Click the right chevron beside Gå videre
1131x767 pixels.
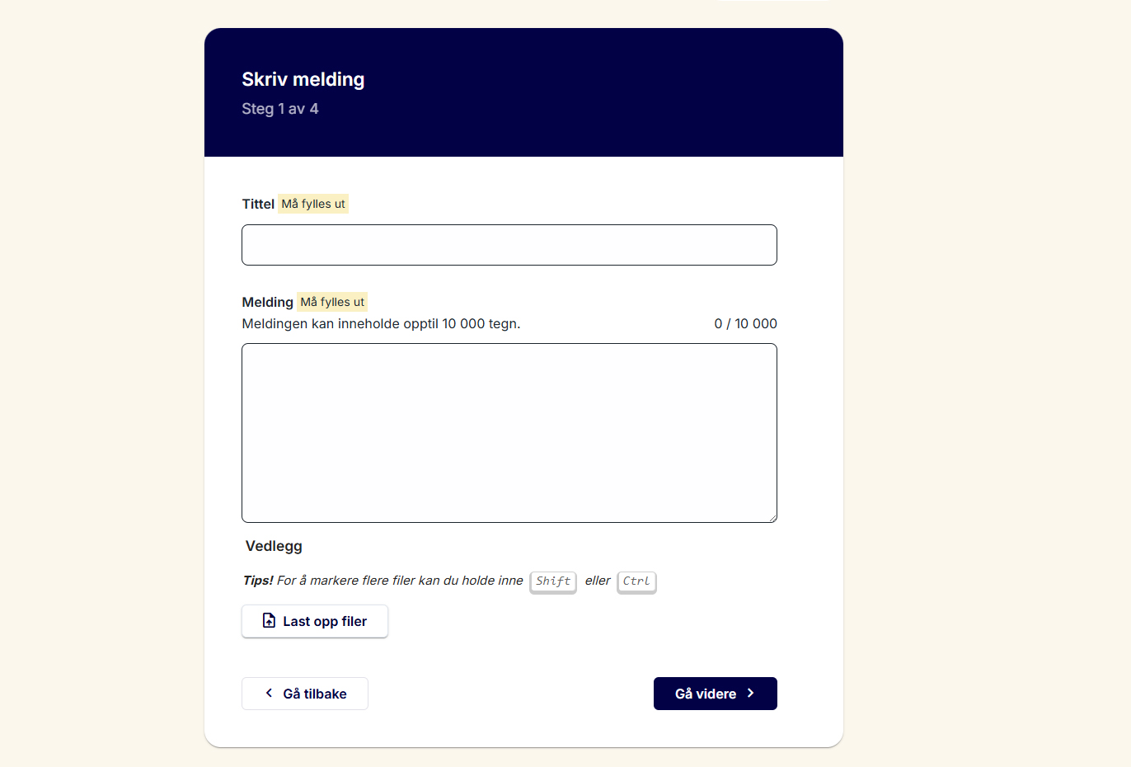tap(750, 694)
